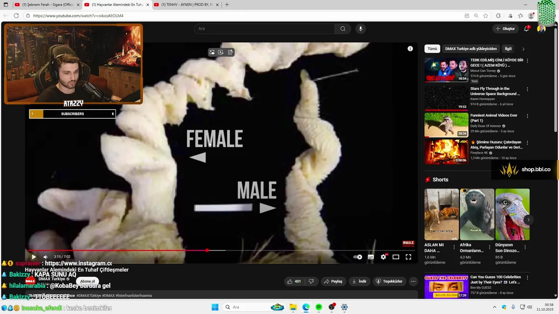The height and width of the screenshot is (314, 559).
Task: Open Dünyanın Son Dinozo short thumbnail
Action: (x=512, y=214)
